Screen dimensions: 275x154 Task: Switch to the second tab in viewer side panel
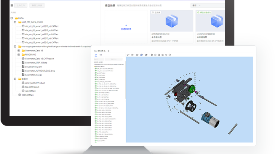tap(100, 55)
